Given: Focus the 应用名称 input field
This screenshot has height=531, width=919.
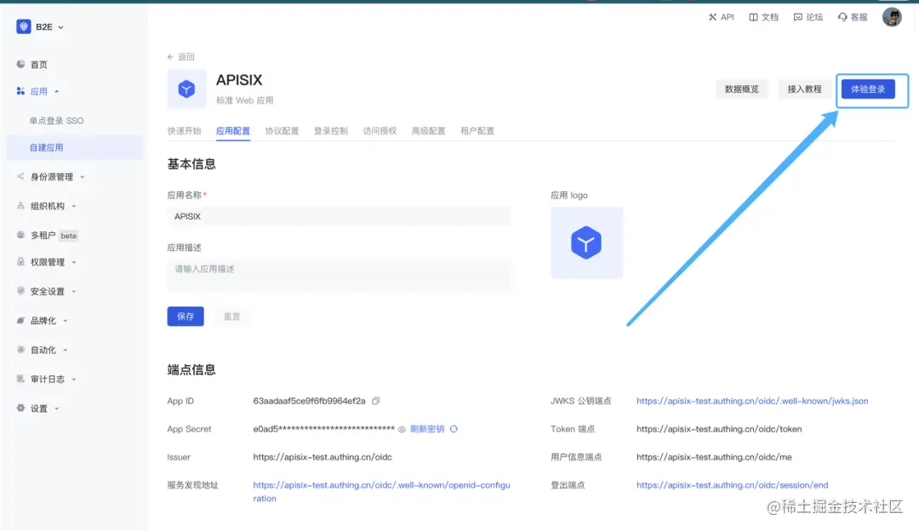Looking at the screenshot, I should [x=339, y=216].
